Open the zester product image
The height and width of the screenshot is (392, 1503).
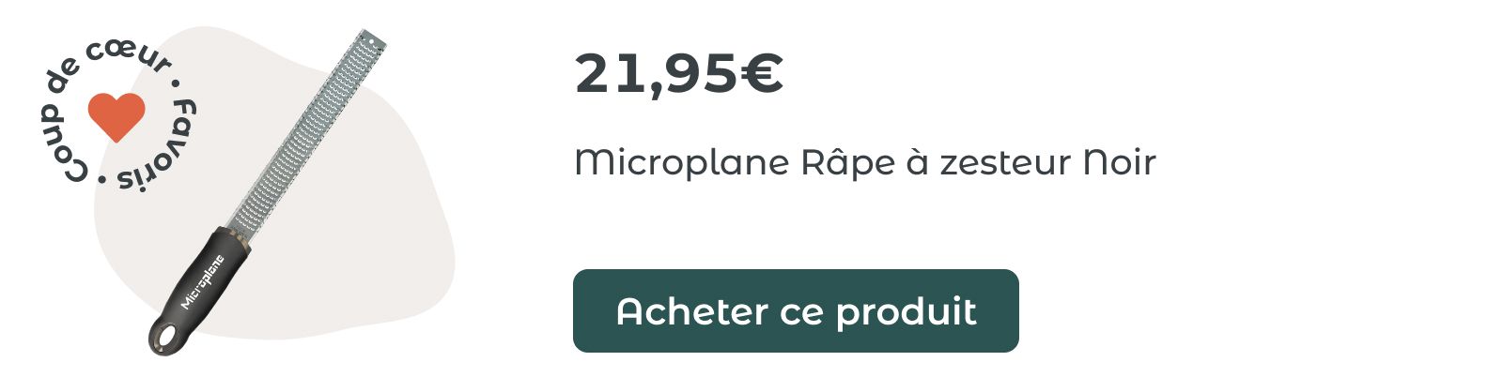268,192
